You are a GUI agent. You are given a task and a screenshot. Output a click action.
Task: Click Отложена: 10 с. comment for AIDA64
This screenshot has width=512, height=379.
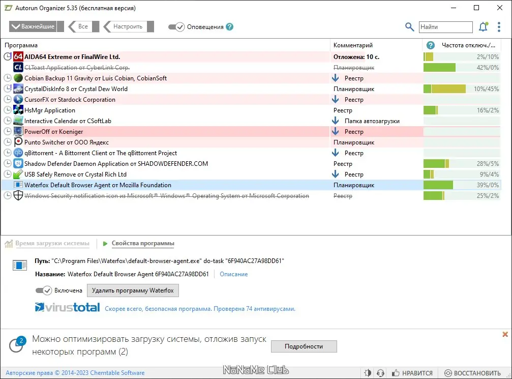coord(356,57)
